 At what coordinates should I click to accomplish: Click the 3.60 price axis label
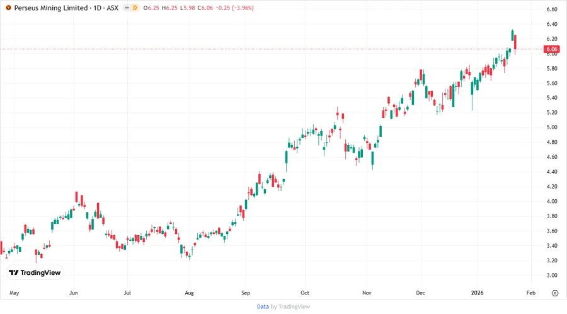pos(552,231)
